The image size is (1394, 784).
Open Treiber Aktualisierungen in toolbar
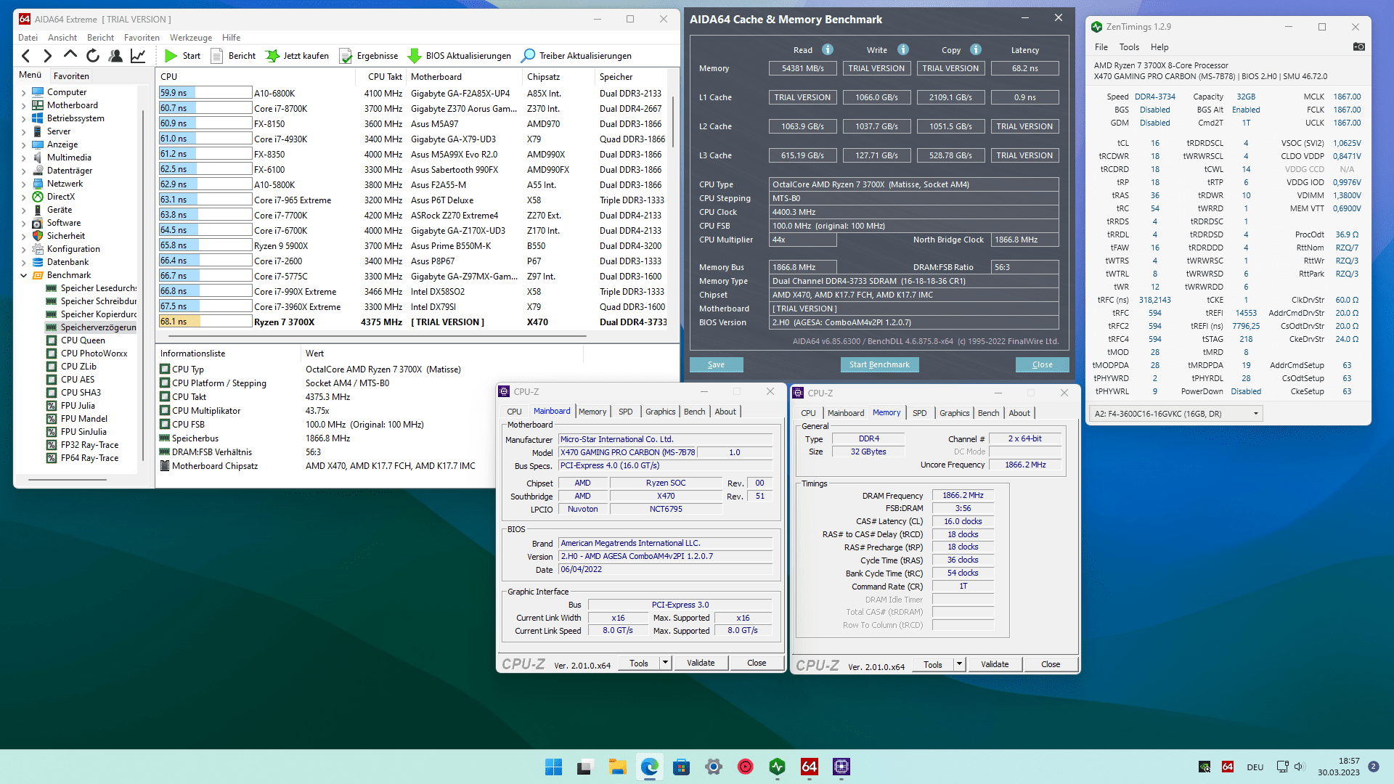click(577, 56)
